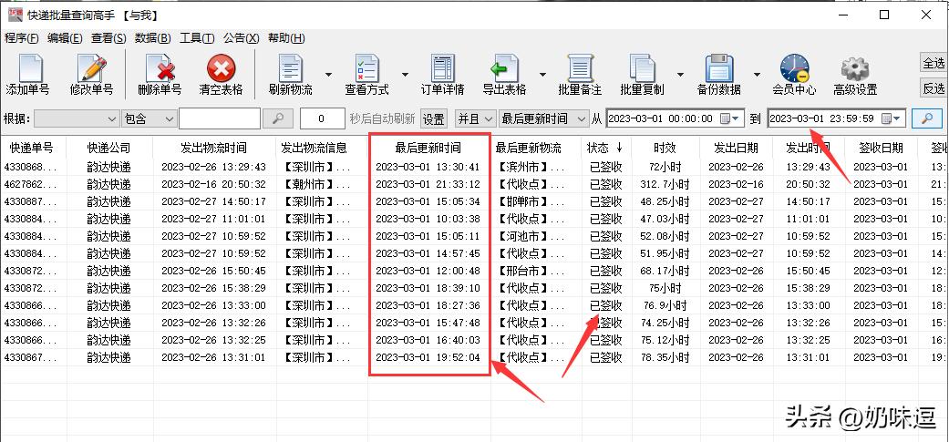Click the 批量复制 batch copy icon
The height and width of the screenshot is (442, 949).
pos(642,68)
